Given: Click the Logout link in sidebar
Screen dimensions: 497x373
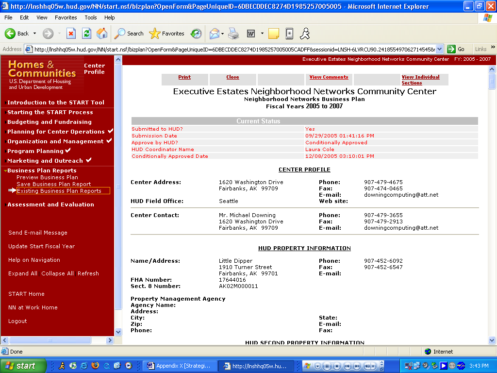Looking at the screenshot, I should [x=17, y=321].
